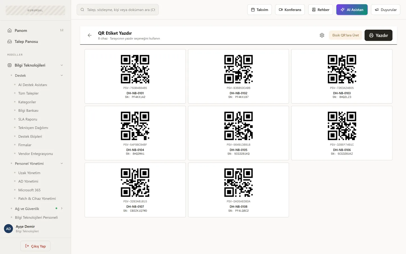
Task: Click the DH-NB-0103 label text
Action: pos(342,93)
